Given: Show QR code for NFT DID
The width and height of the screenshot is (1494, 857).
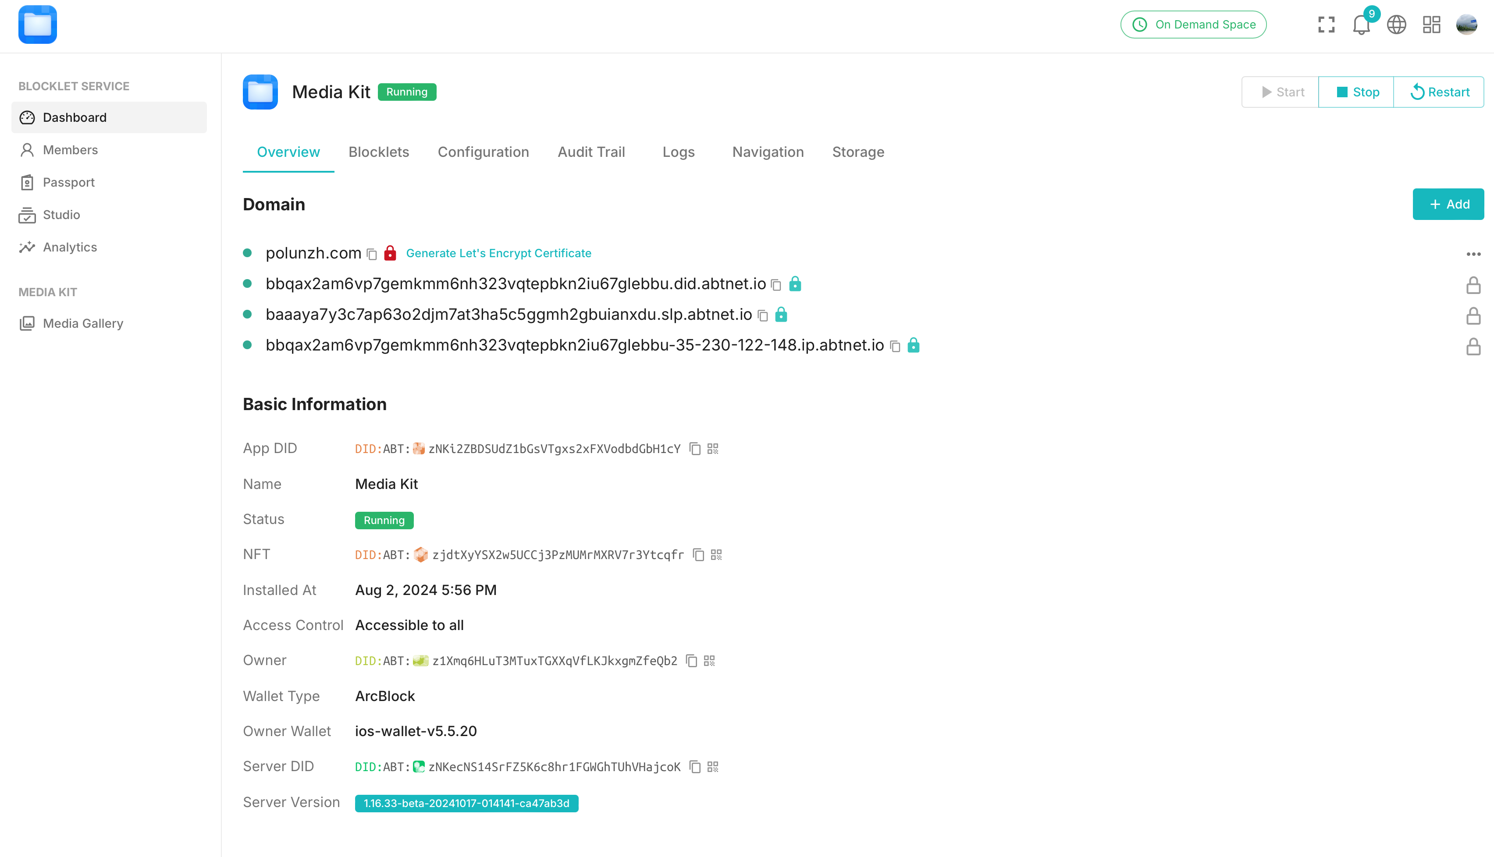Looking at the screenshot, I should click(x=716, y=555).
